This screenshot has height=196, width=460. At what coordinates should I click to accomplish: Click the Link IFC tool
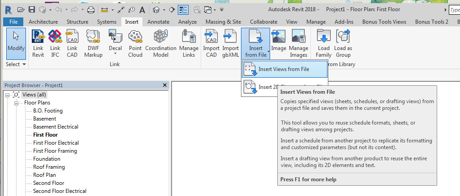(55, 44)
